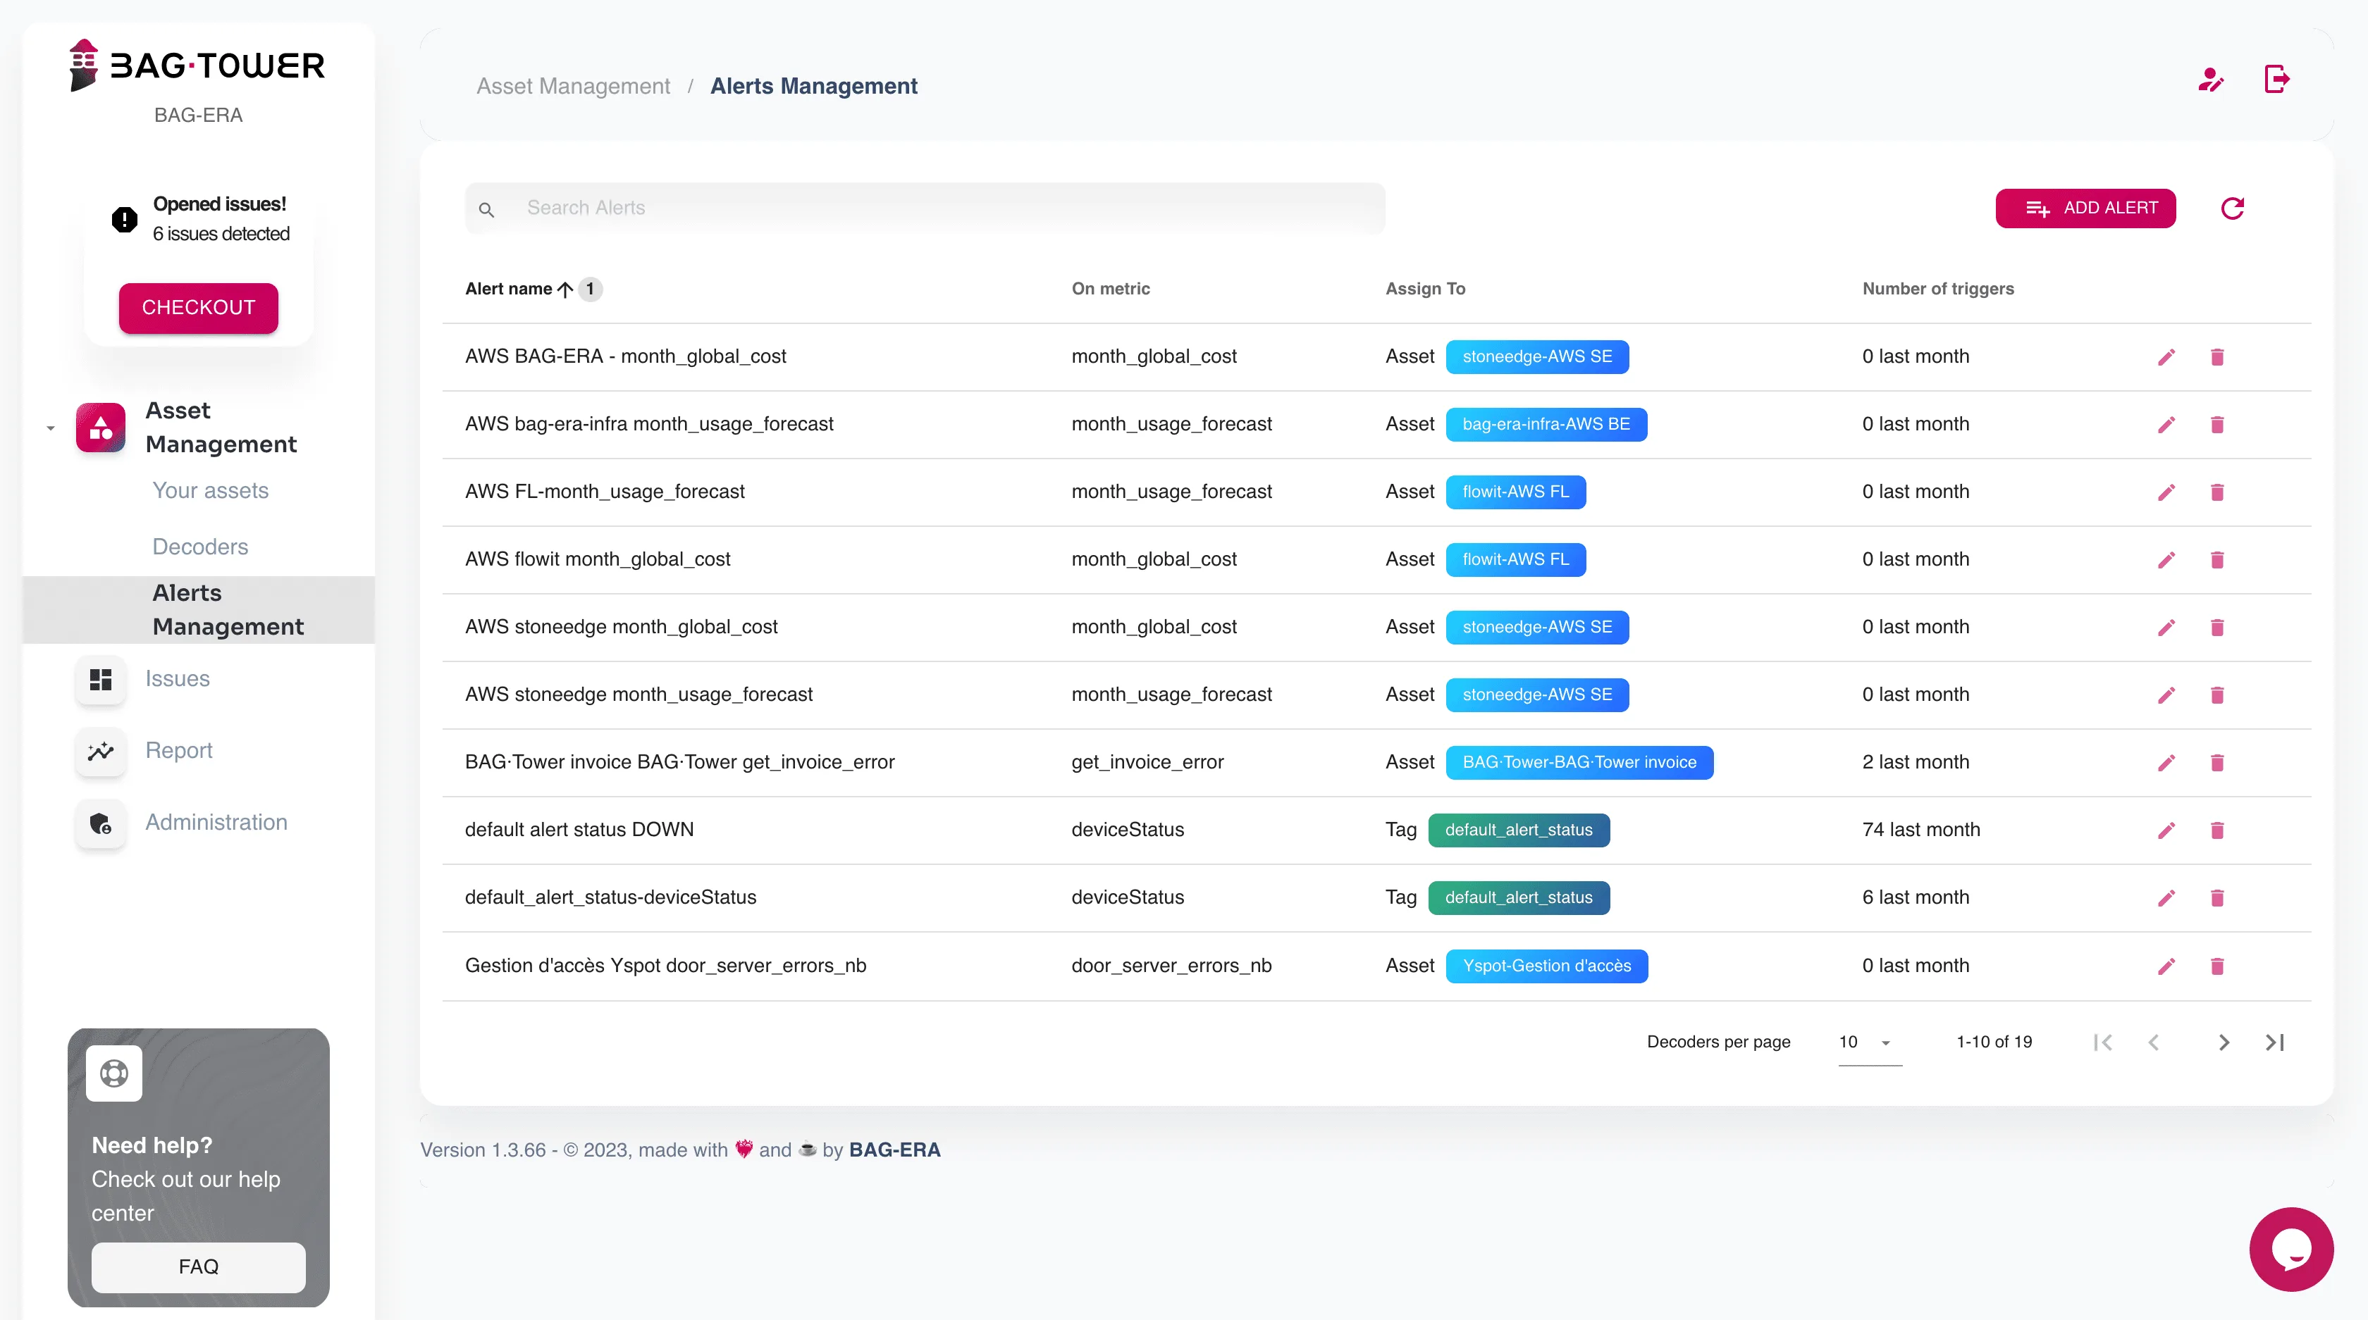Click the CHECKOUT issues button
This screenshot has width=2368, height=1320.
click(x=199, y=308)
